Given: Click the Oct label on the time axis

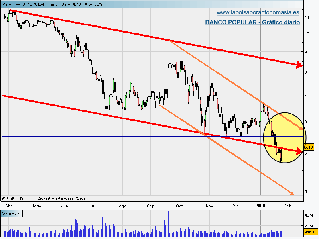Looking at the screenshot, I should click(x=179, y=206).
